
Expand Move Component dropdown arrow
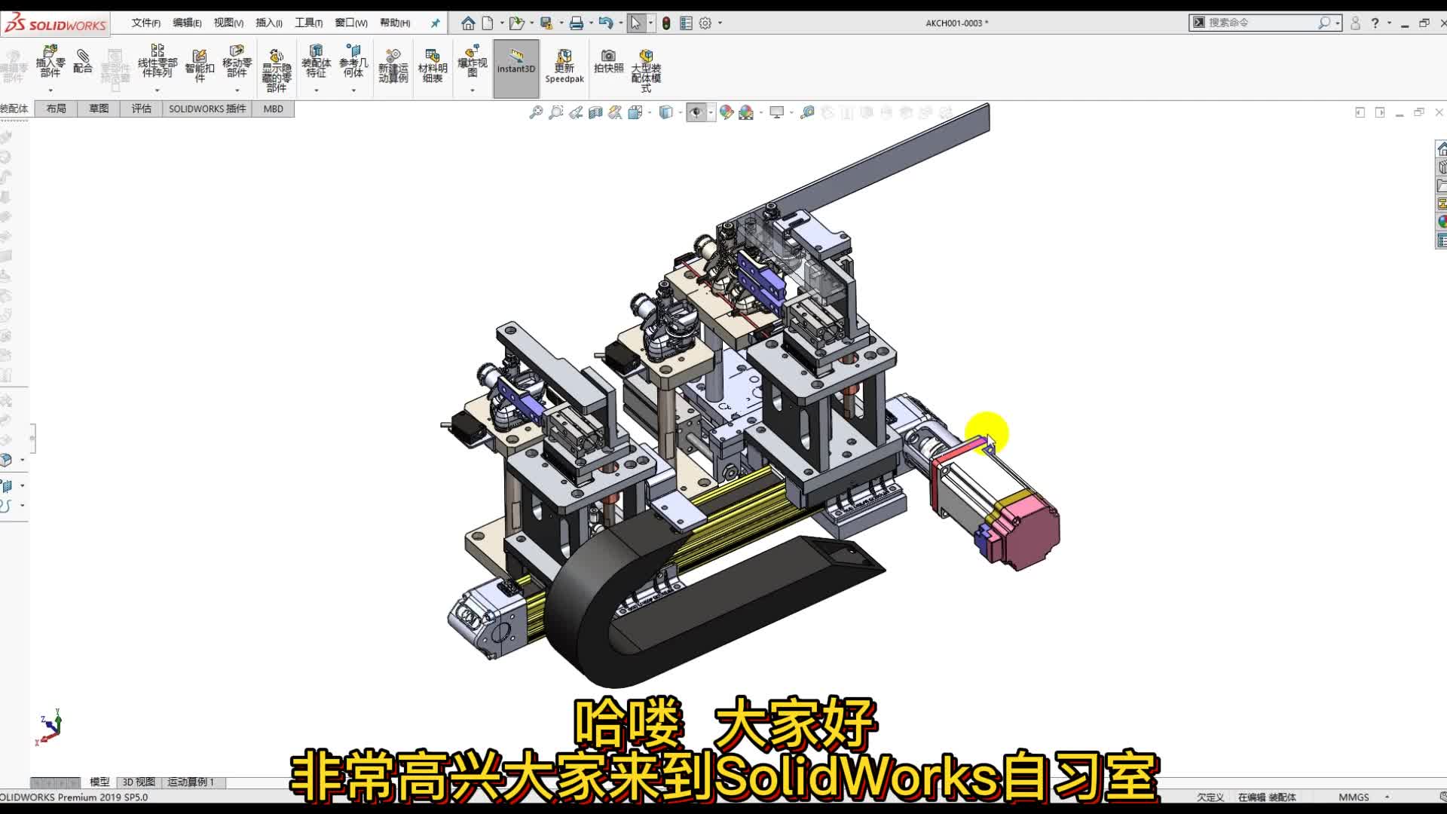point(237,90)
